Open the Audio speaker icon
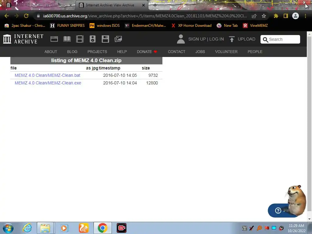The height and width of the screenshot is (234, 312). (x=93, y=39)
